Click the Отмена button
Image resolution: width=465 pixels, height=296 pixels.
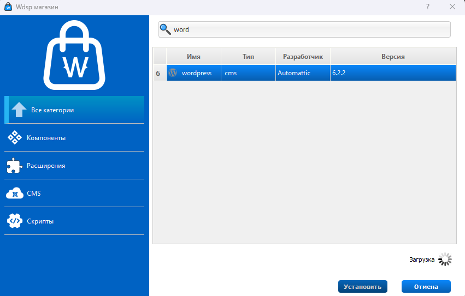click(426, 287)
